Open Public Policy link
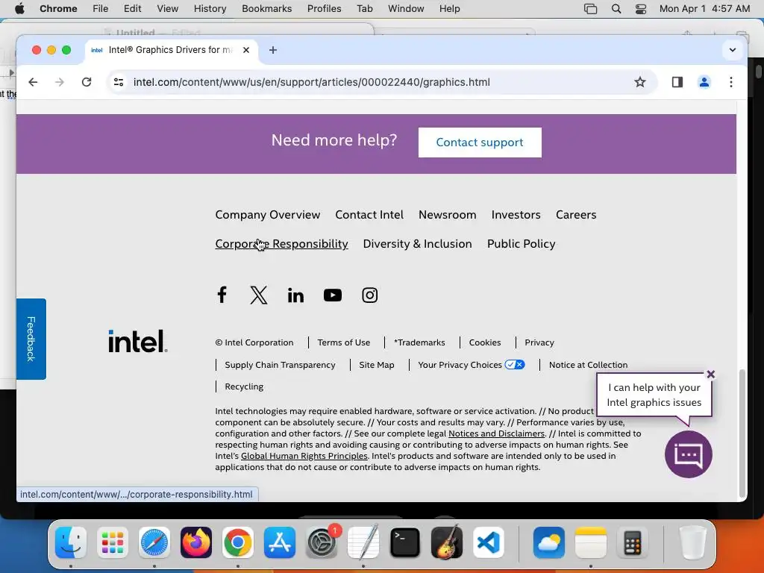This screenshot has width=764, height=573. 522,244
